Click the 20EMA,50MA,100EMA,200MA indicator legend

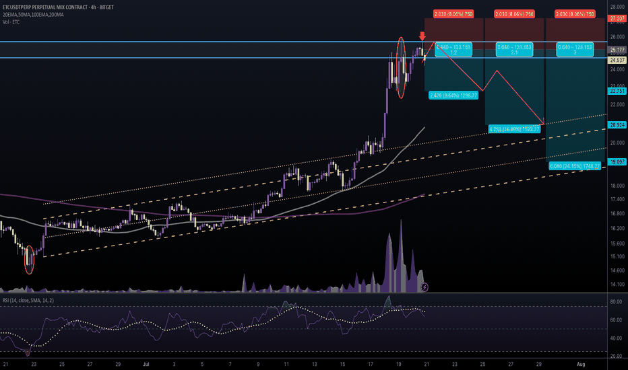click(x=33, y=14)
